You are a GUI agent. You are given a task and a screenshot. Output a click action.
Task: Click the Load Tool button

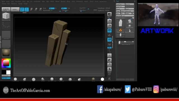coord(121,4)
